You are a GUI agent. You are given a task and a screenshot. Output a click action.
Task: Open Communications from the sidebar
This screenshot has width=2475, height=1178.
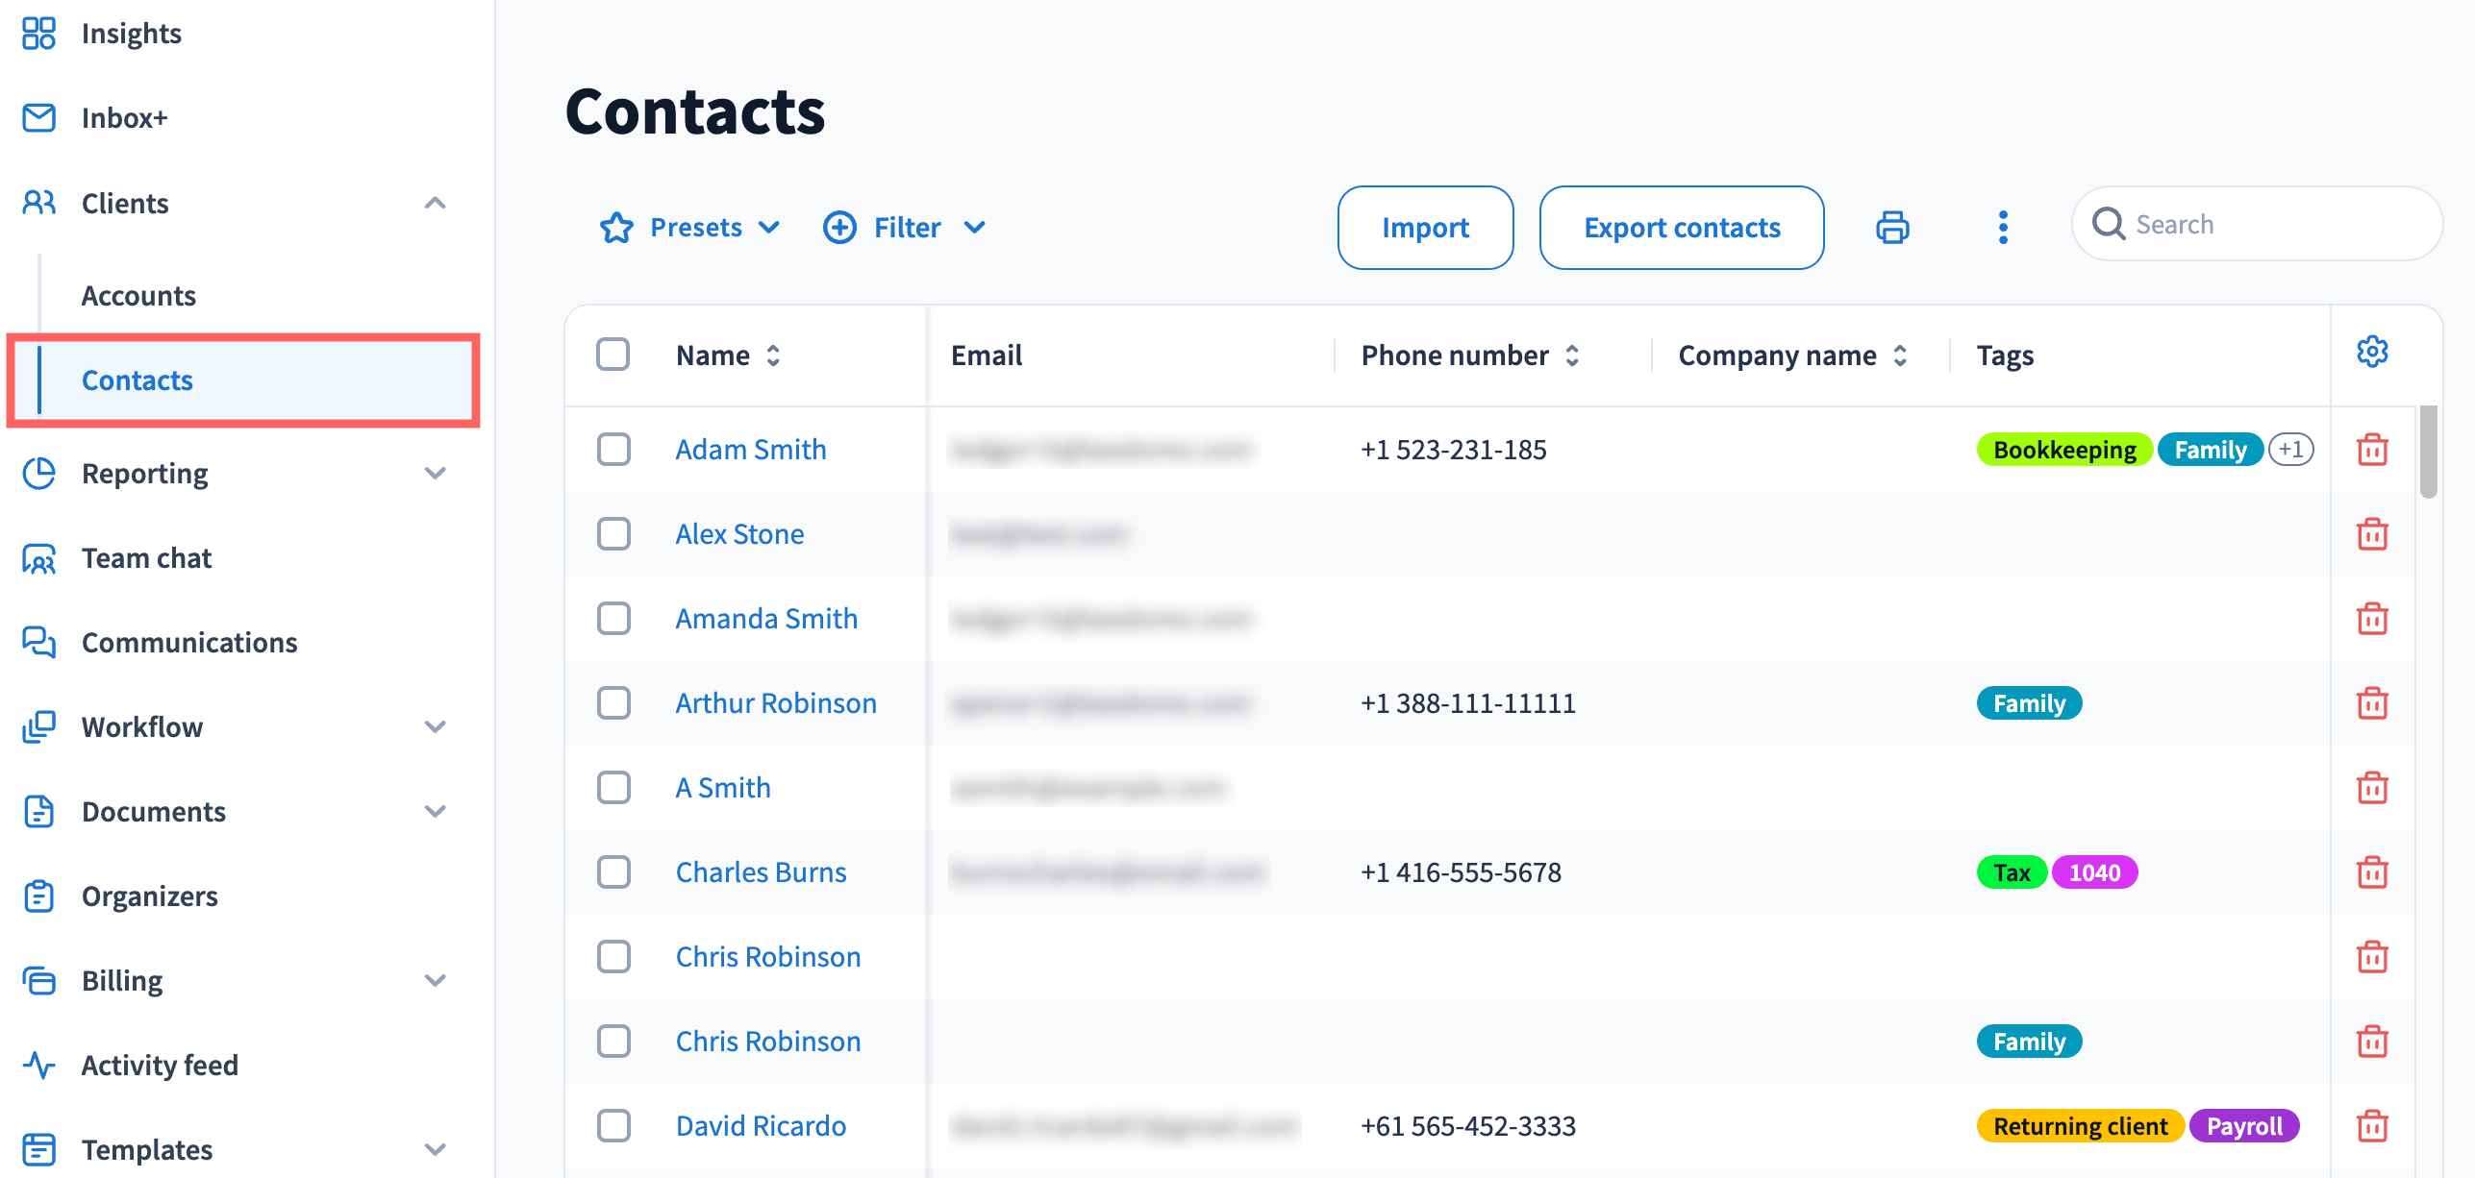click(x=189, y=643)
